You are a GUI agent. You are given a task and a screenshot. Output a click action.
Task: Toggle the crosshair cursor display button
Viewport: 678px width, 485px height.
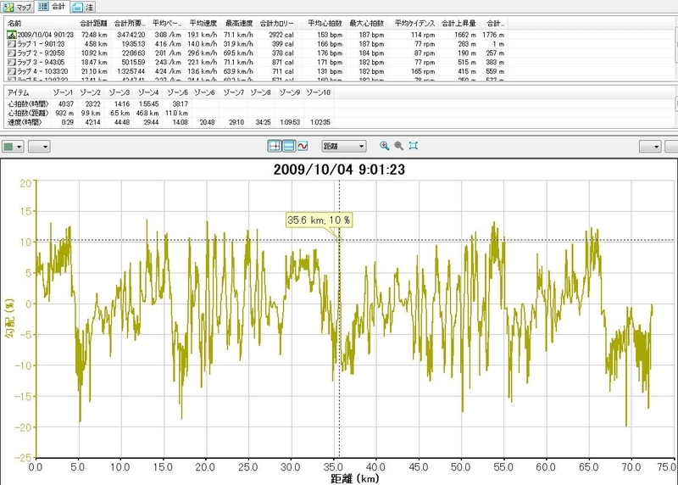coord(275,146)
